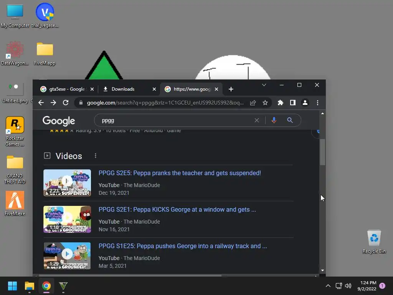
Task: Click the Mar 5, 2021 date text
Action: click(x=112, y=266)
